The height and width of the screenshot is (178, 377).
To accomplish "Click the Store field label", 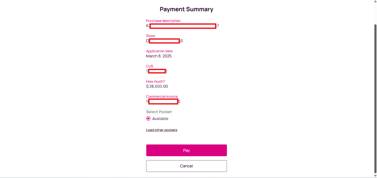I will click(x=151, y=36).
